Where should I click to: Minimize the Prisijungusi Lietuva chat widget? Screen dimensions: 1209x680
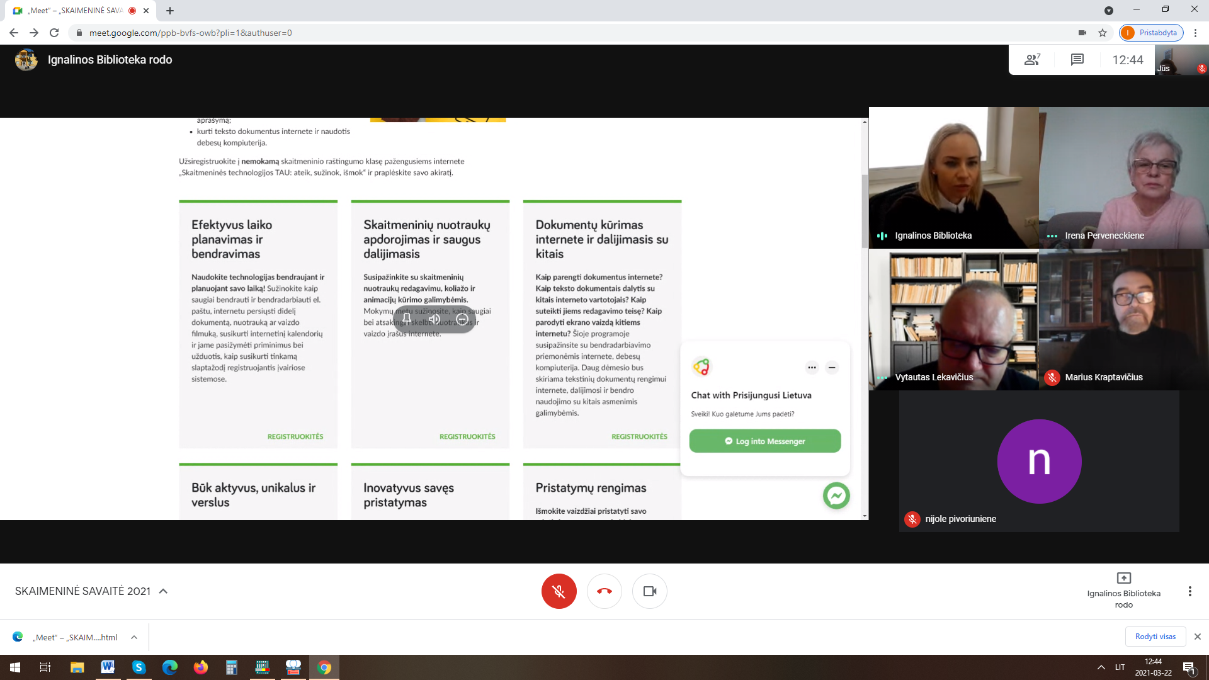coord(832,368)
